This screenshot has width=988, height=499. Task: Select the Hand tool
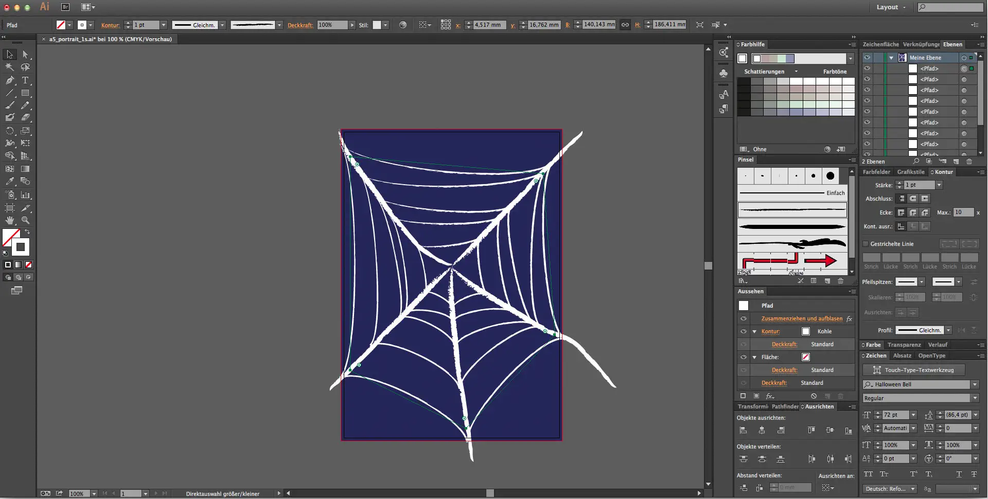pyautogui.click(x=10, y=220)
